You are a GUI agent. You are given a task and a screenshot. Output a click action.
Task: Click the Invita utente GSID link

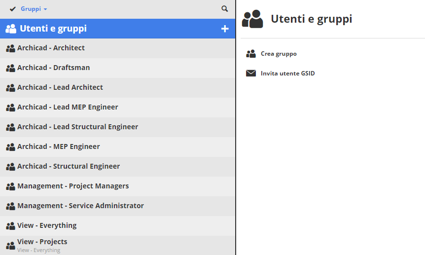tap(287, 73)
